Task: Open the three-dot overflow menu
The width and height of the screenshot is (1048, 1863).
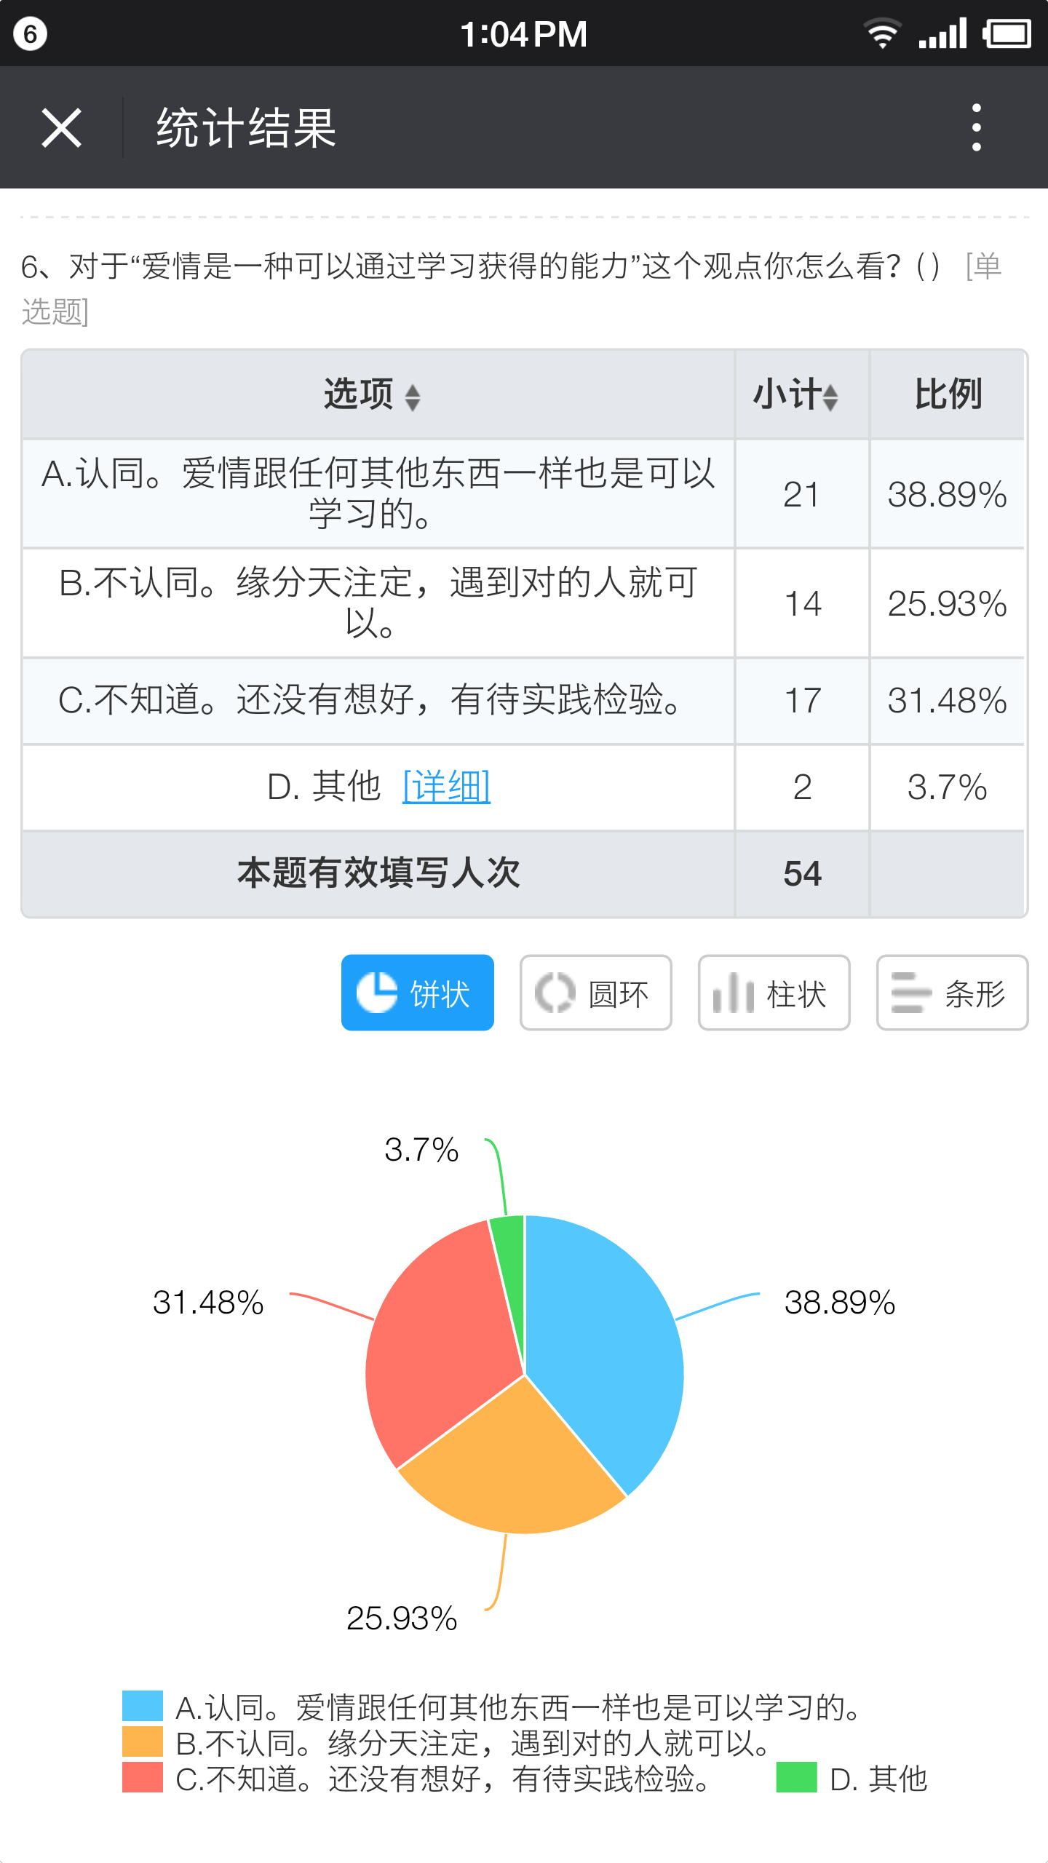Action: coord(976,128)
